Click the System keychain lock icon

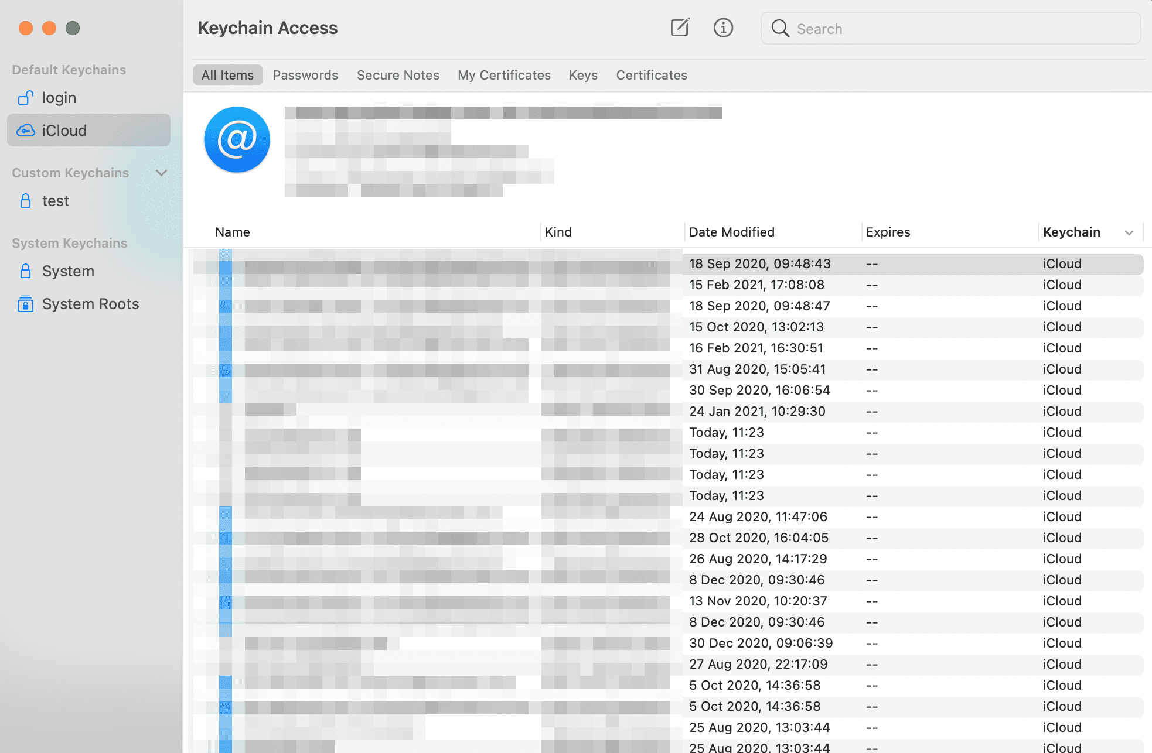[25, 271]
